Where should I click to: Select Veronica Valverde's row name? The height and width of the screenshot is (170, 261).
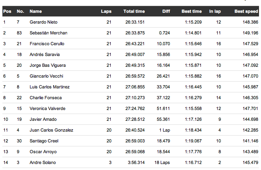click(x=47, y=108)
